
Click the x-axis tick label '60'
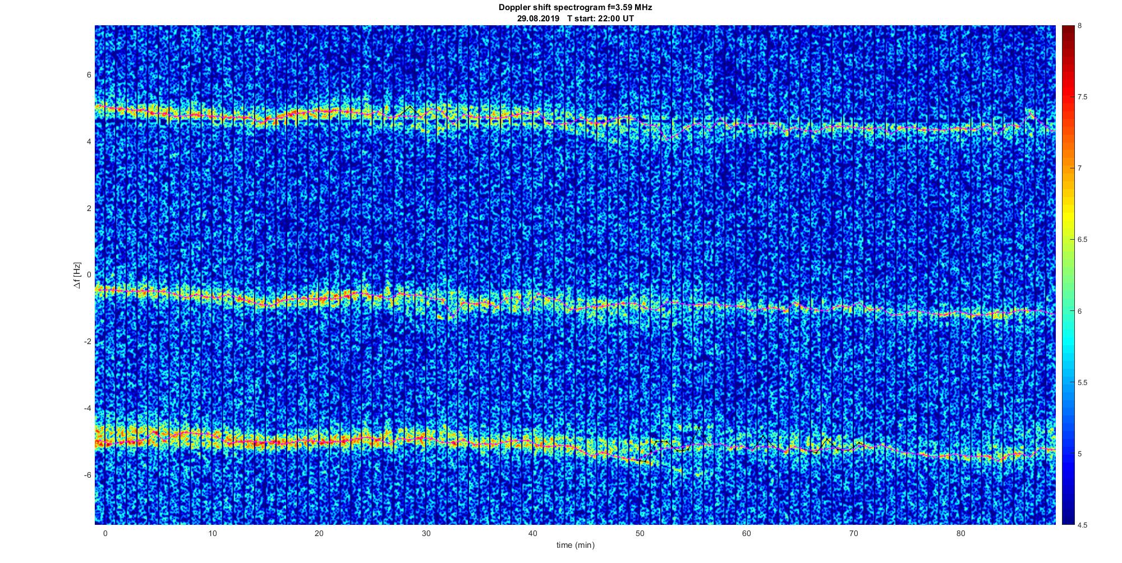(746, 533)
